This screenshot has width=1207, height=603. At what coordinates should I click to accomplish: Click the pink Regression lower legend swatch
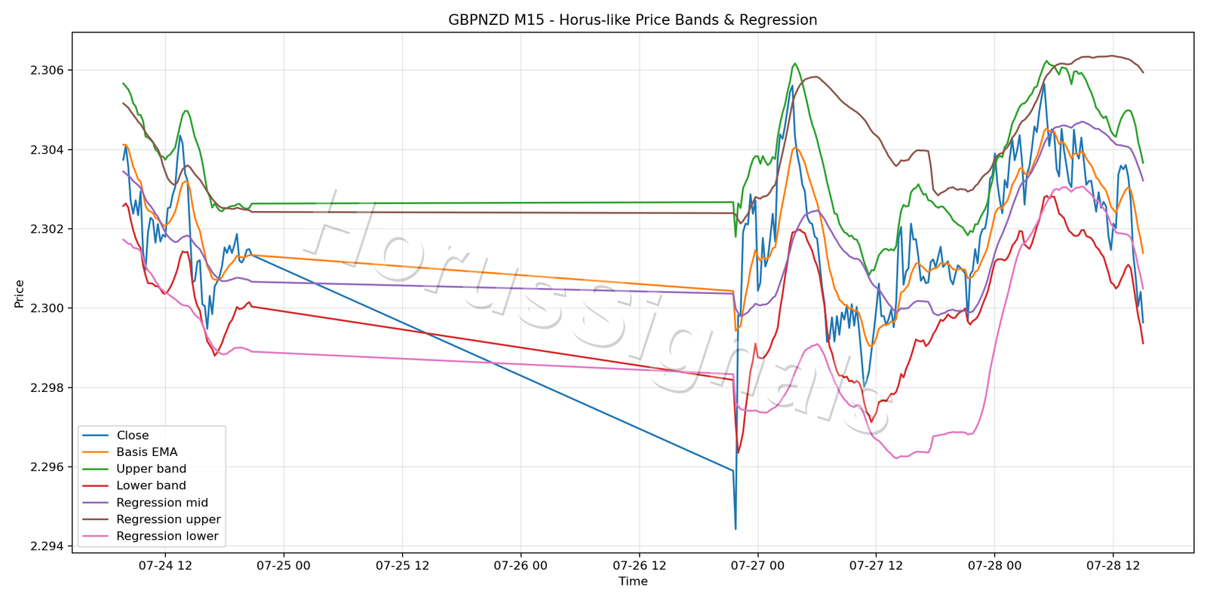(x=96, y=537)
